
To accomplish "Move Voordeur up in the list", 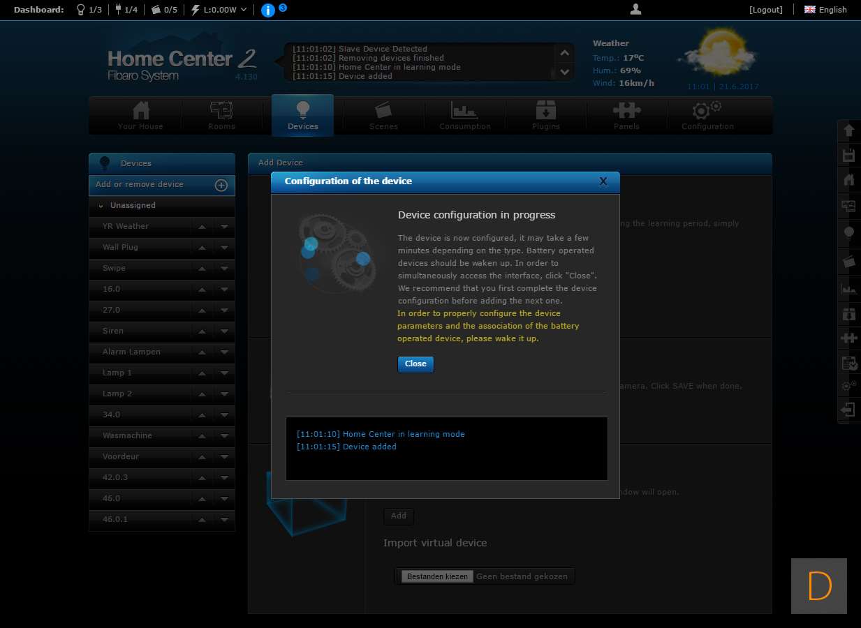I will pos(202,457).
